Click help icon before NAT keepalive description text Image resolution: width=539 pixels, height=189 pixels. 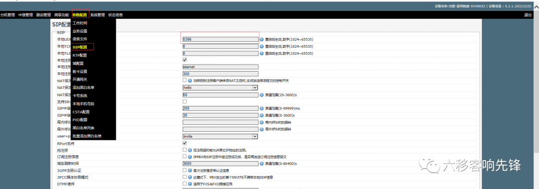tap(190, 81)
